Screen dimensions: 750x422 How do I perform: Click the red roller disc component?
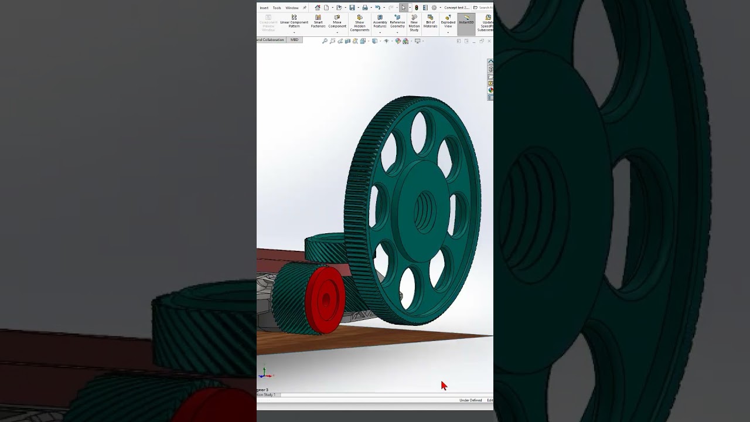pos(325,300)
